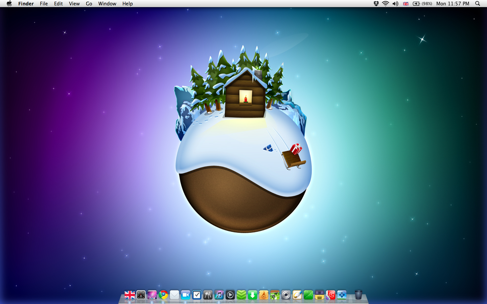The height and width of the screenshot is (304, 487).
Task: Launch the Union Jack flag dock app
Action: (x=130, y=295)
